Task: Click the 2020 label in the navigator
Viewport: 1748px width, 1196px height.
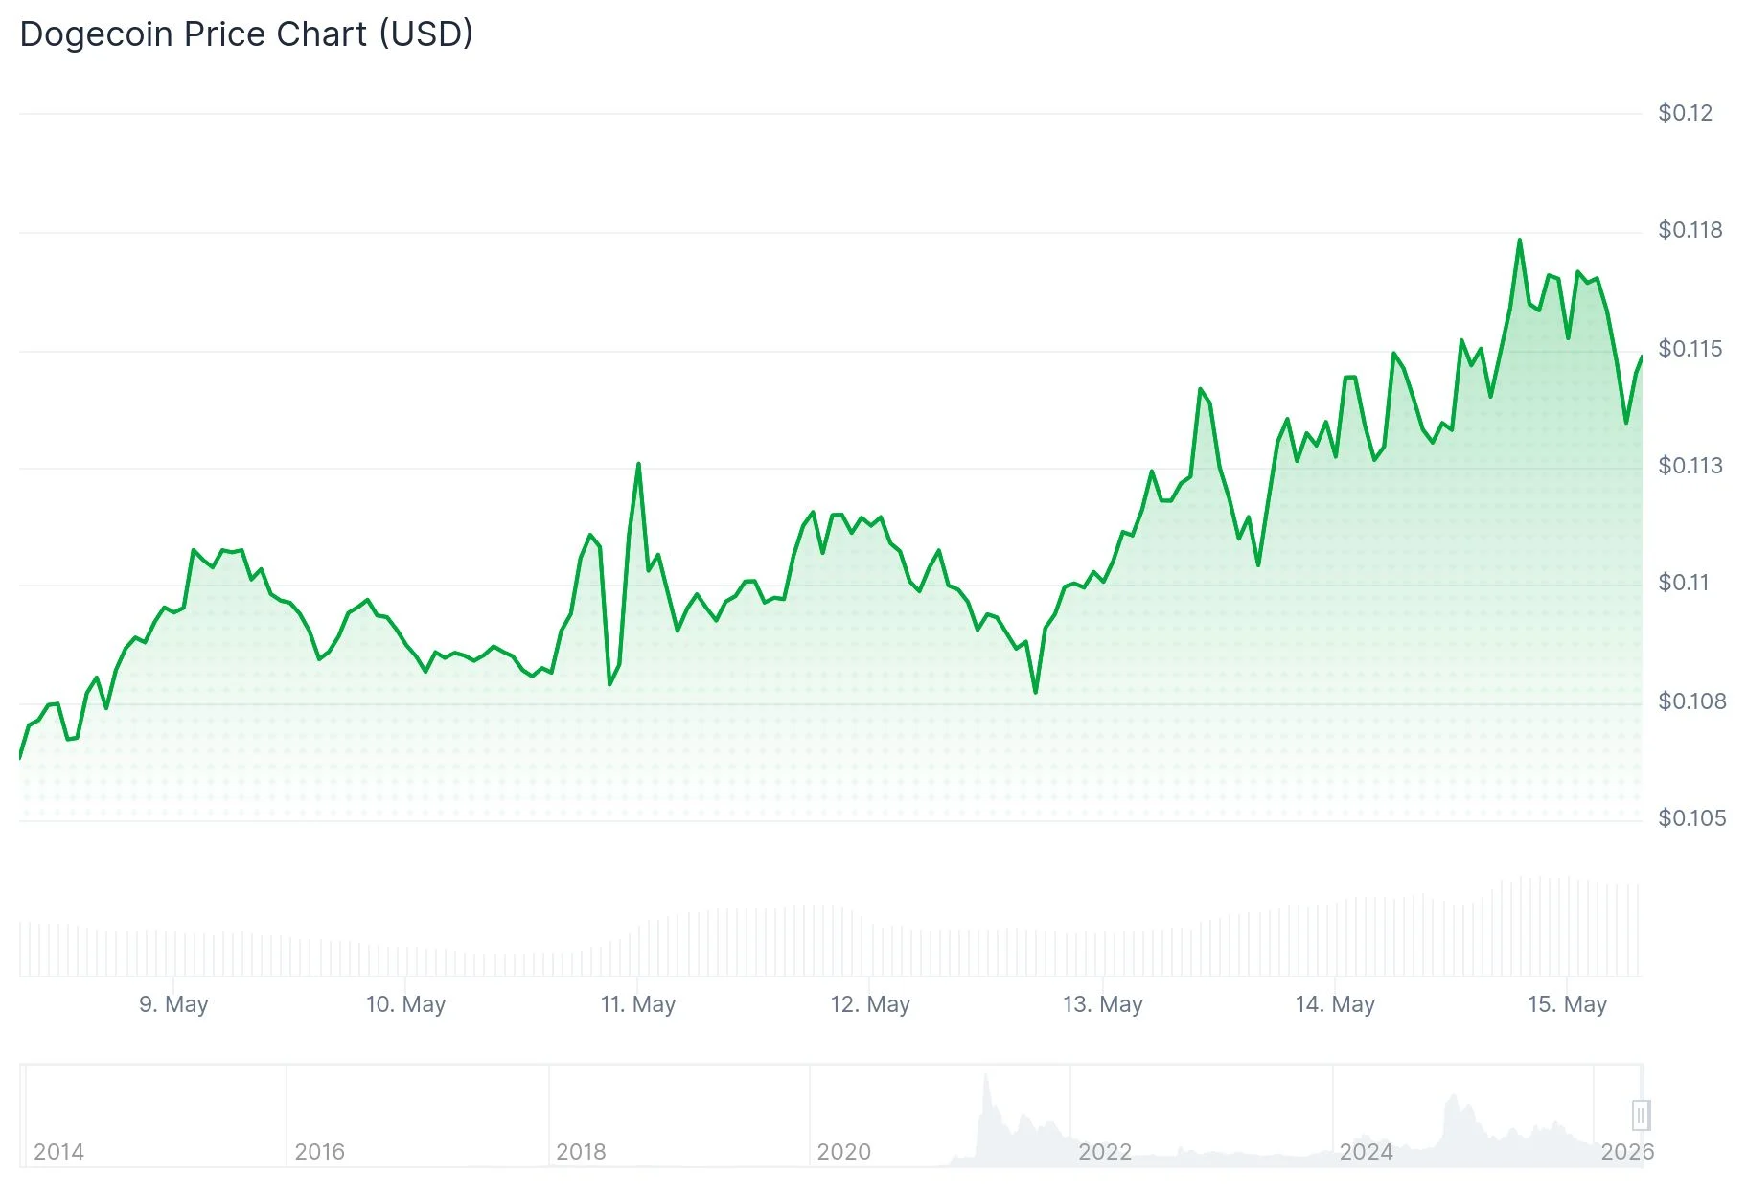Action: (x=843, y=1152)
